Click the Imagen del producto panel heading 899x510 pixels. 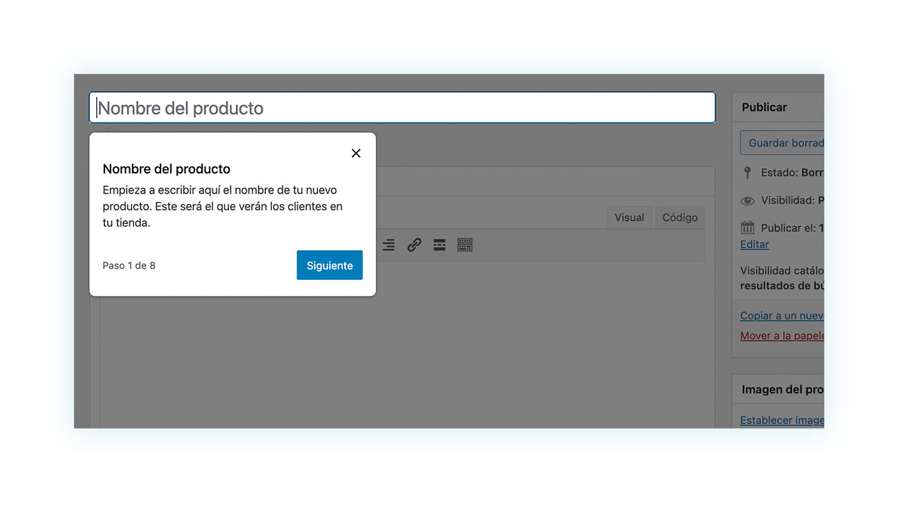pos(783,390)
